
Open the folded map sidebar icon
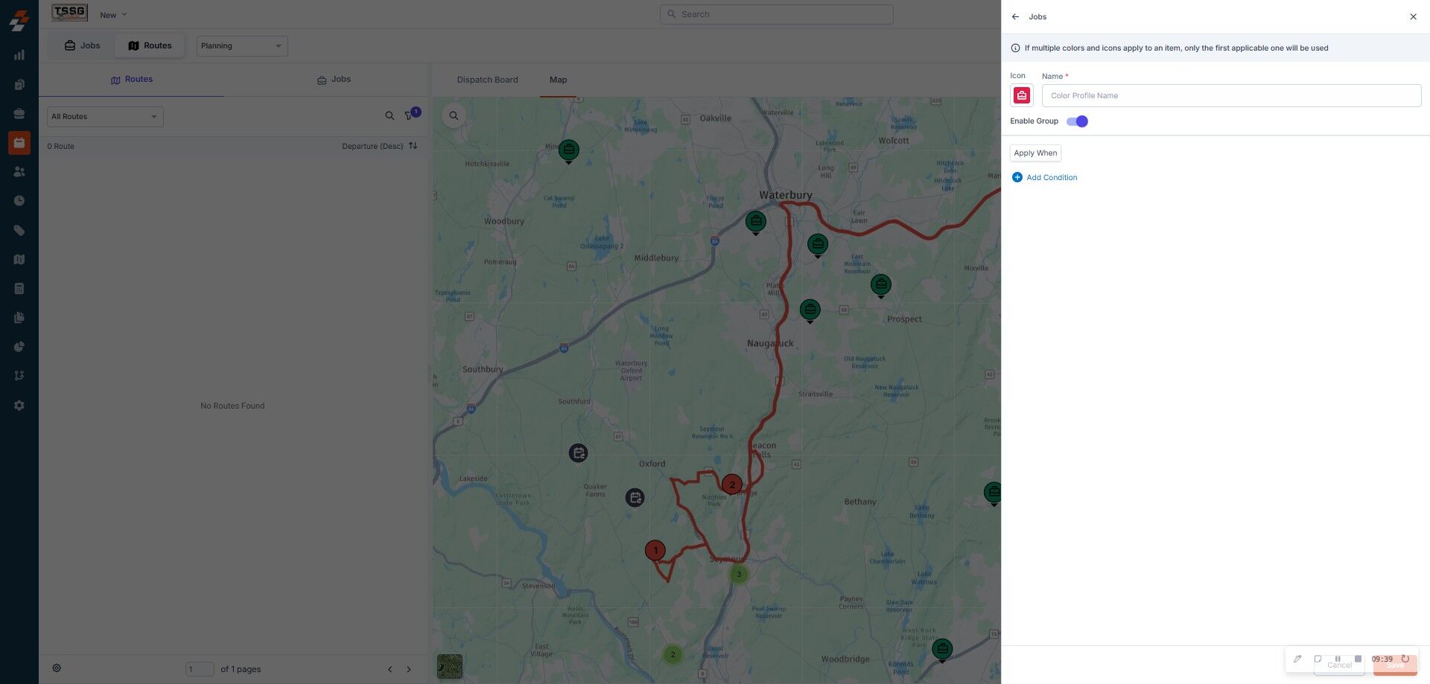(19, 260)
